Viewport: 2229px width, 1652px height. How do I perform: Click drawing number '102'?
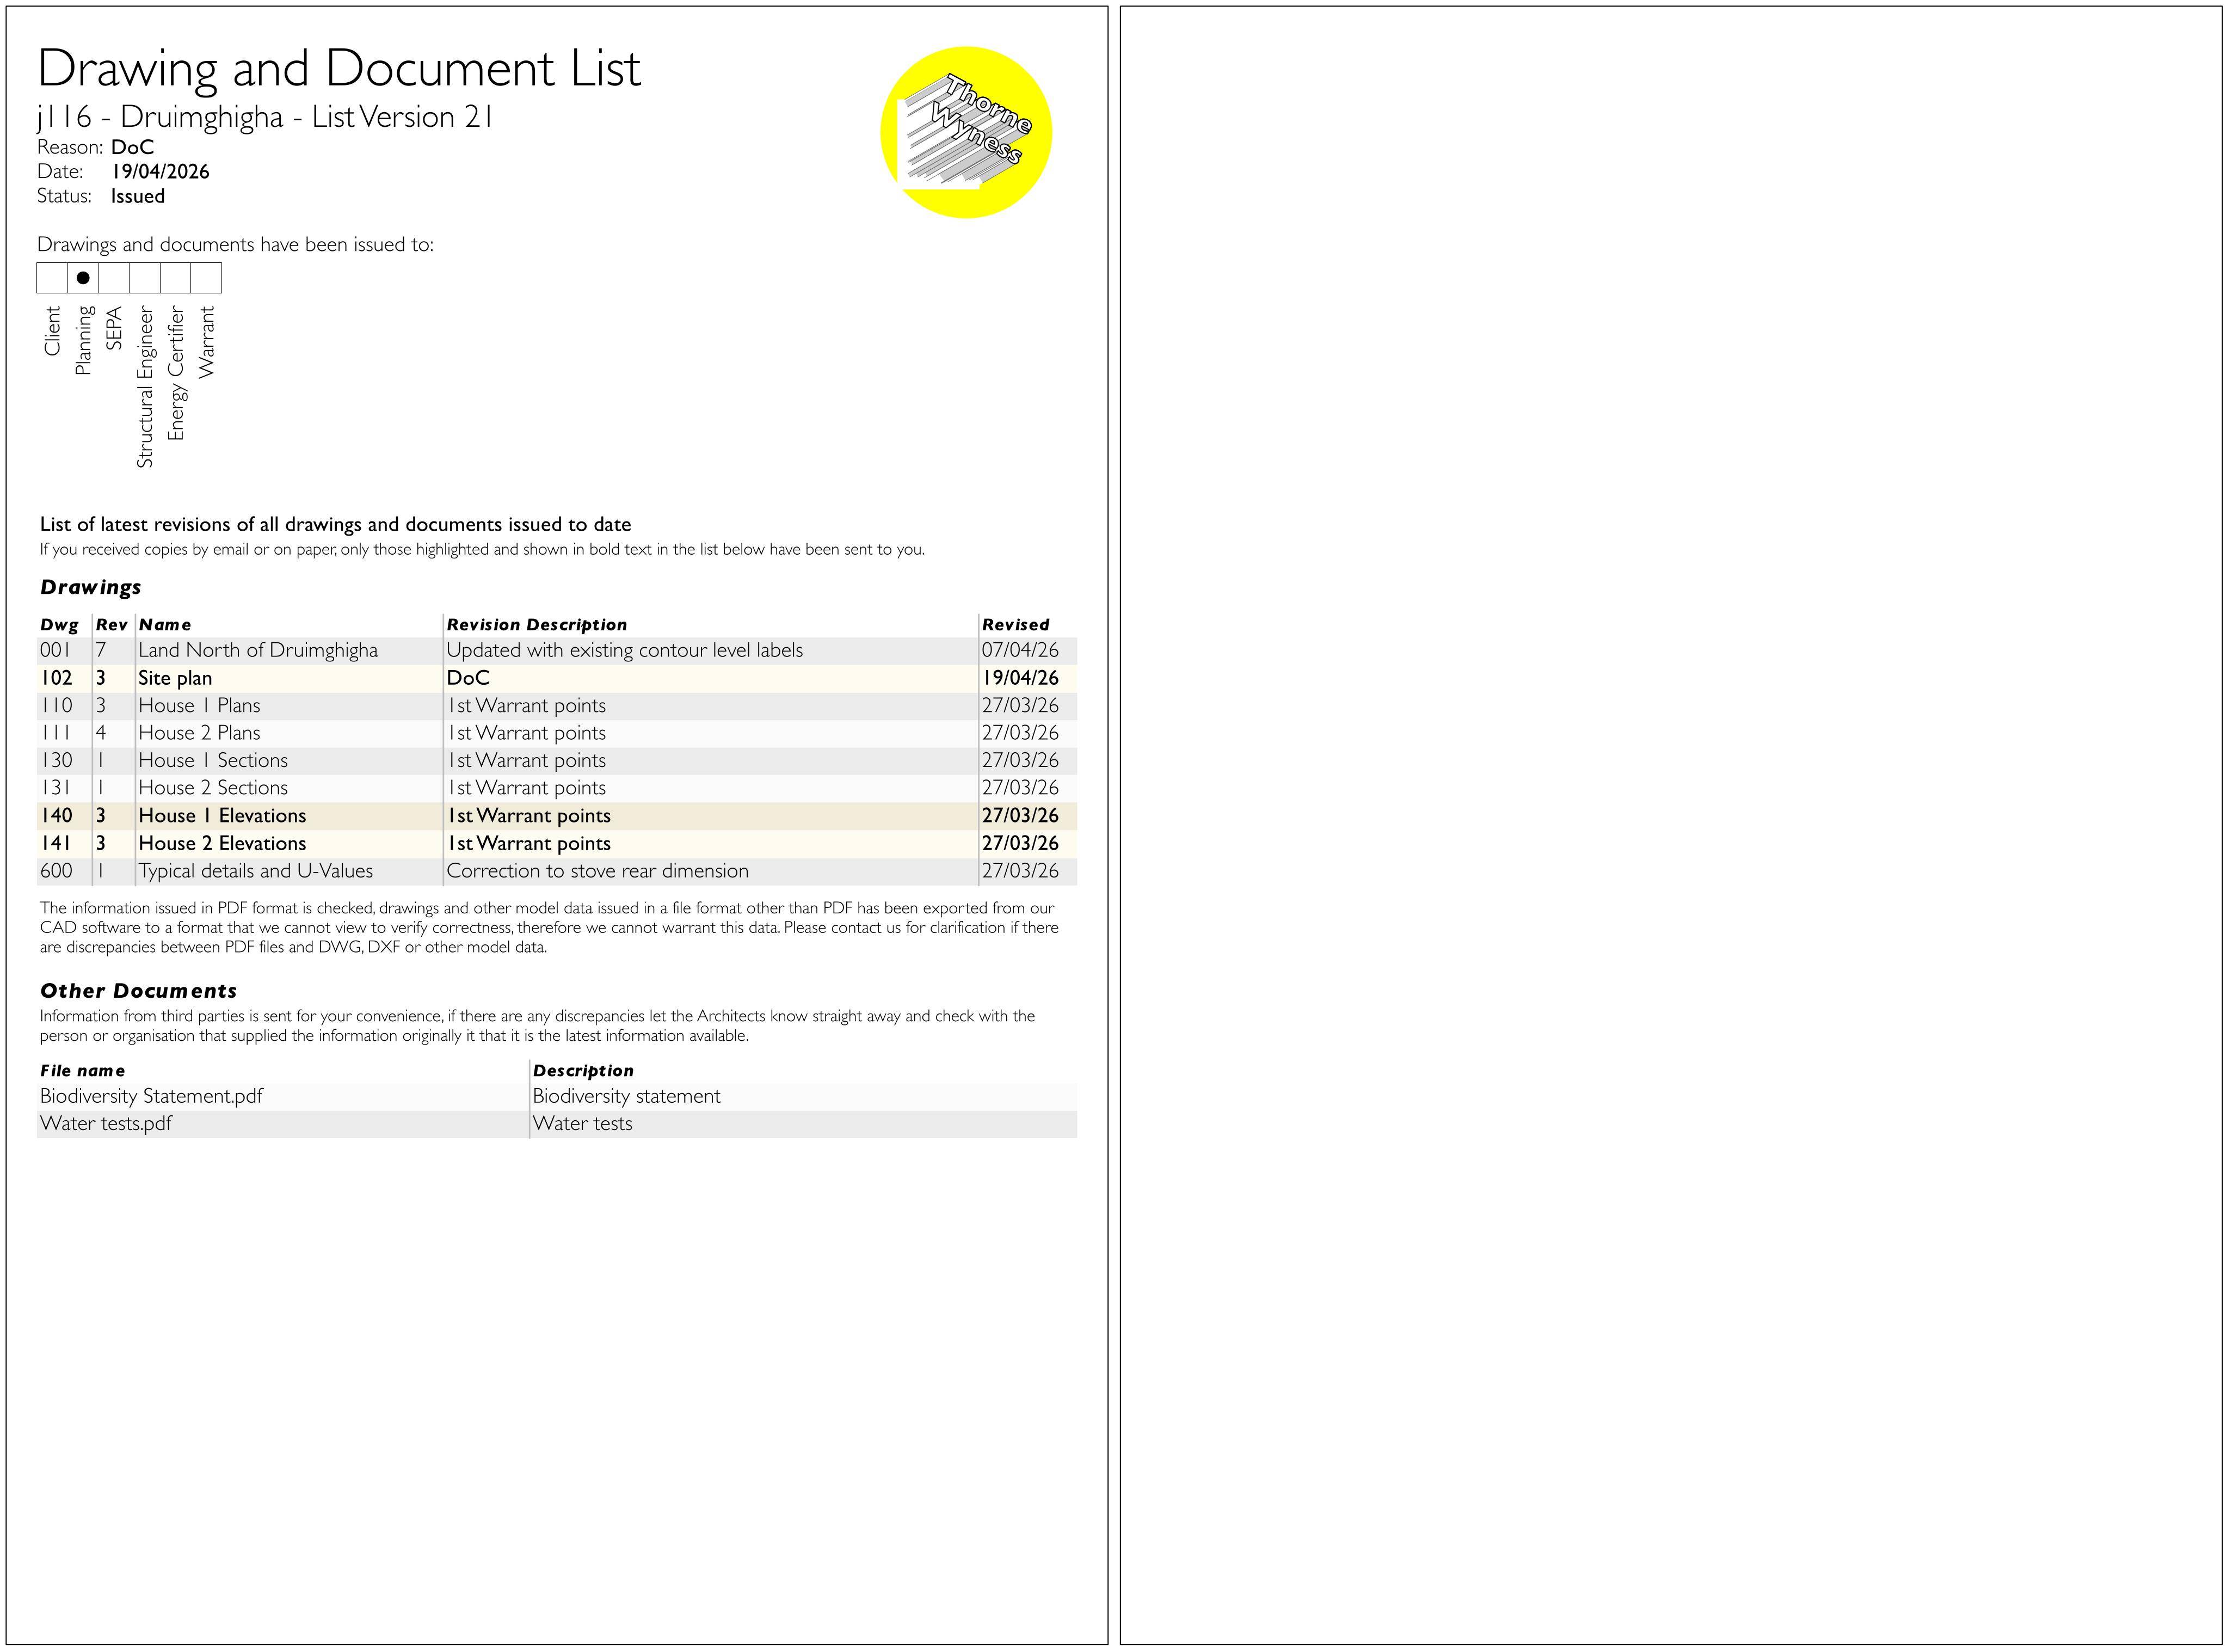pos(56,678)
